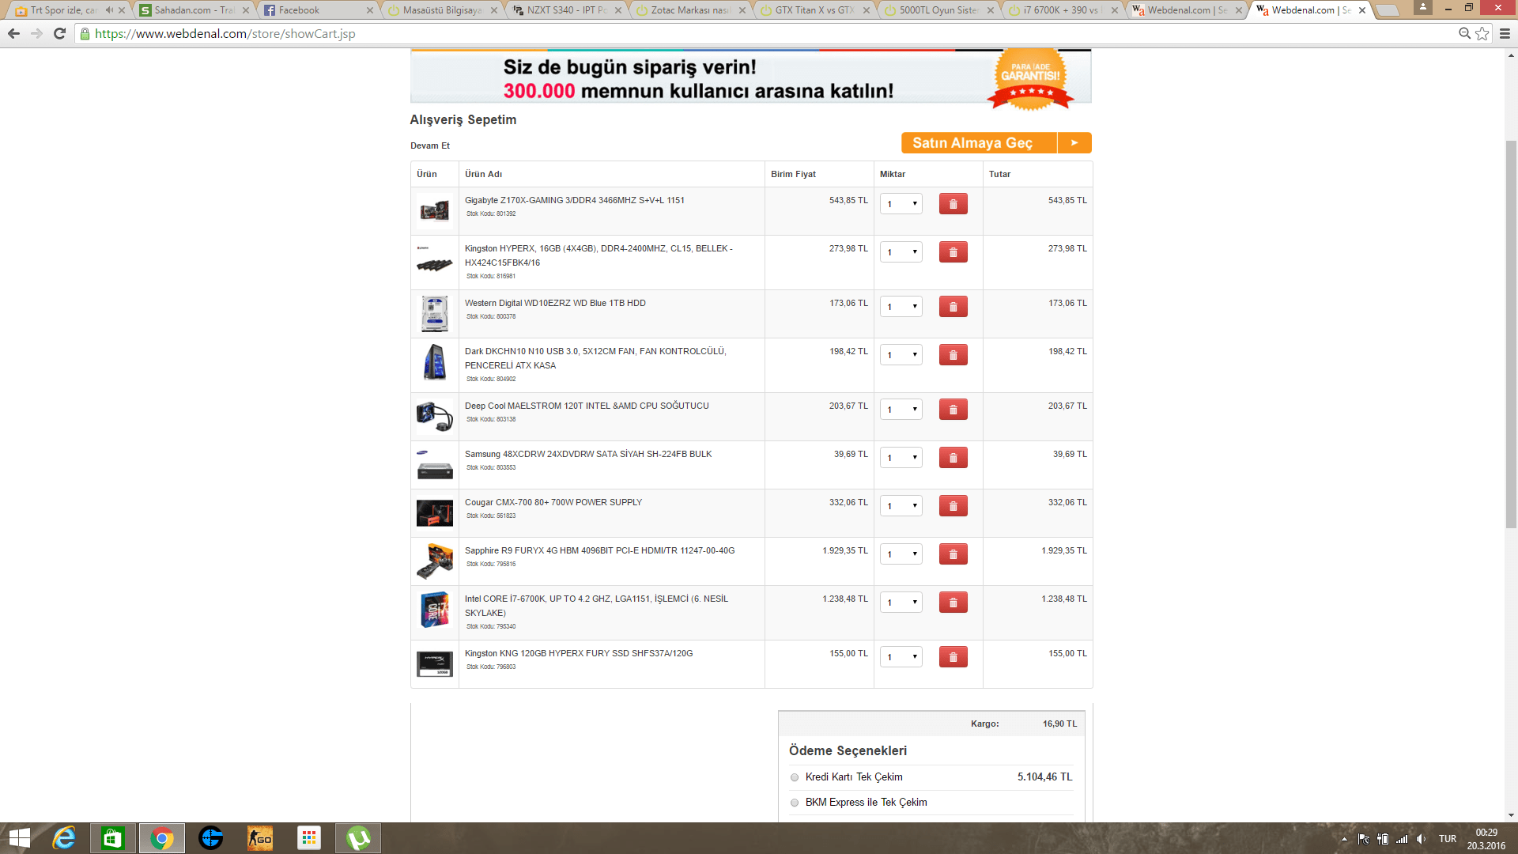This screenshot has width=1518, height=854.
Task: Choose BKM Express ile Tek Çekim option
Action: click(795, 803)
